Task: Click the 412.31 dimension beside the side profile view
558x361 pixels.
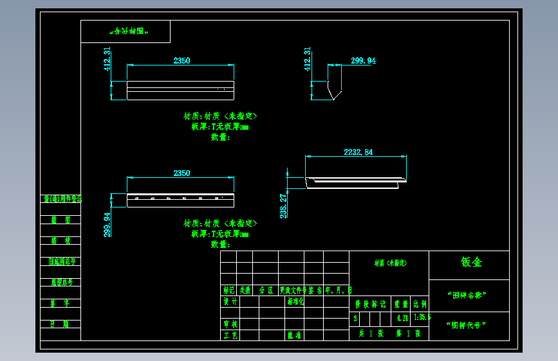Action: coord(308,59)
